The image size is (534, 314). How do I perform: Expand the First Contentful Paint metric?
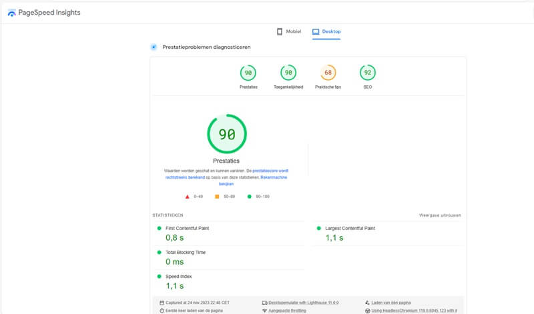pos(187,228)
